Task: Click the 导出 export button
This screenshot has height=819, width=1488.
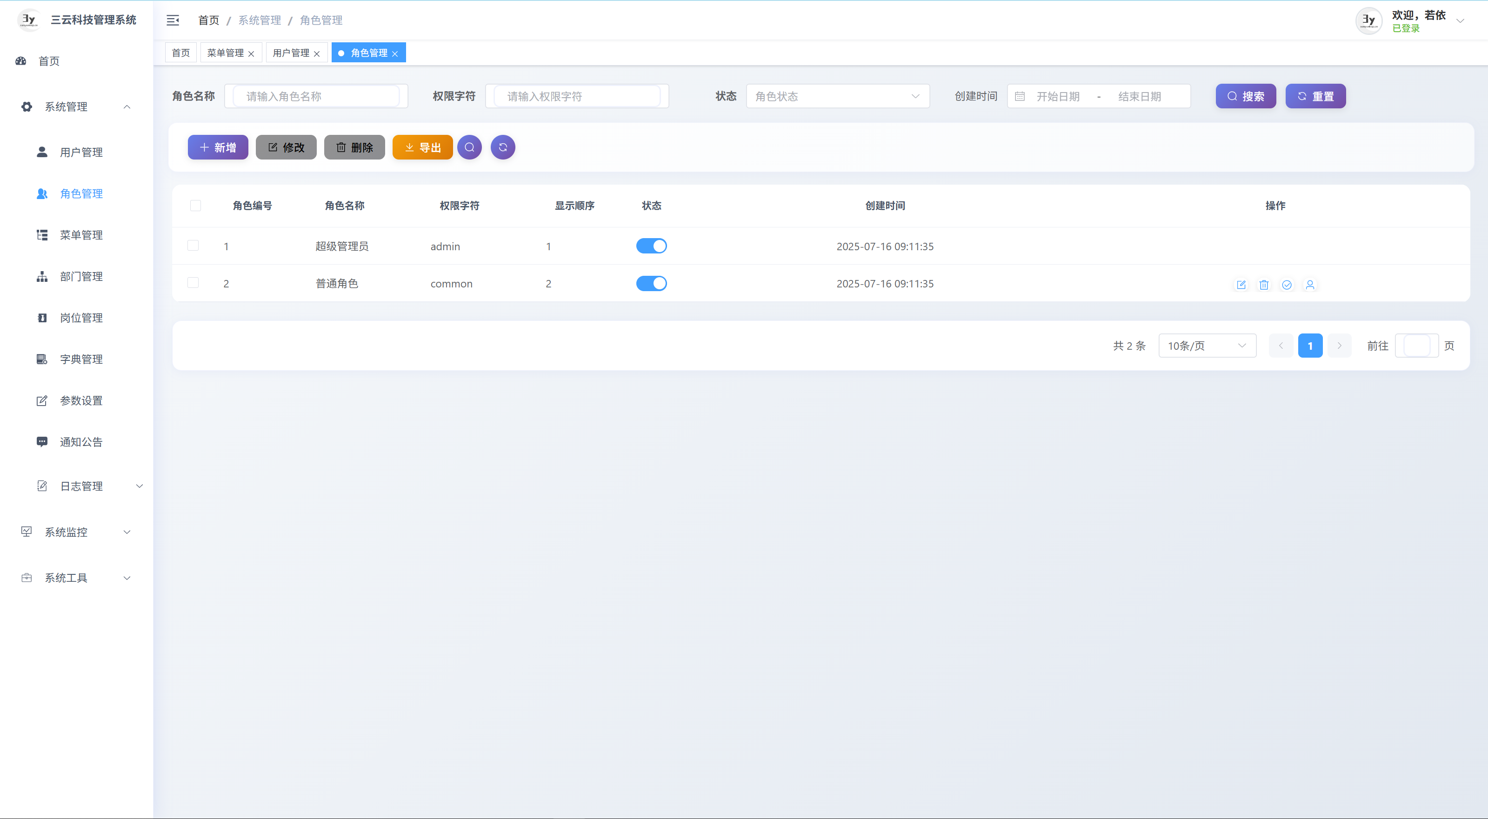Action: pyautogui.click(x=422, y=147)
